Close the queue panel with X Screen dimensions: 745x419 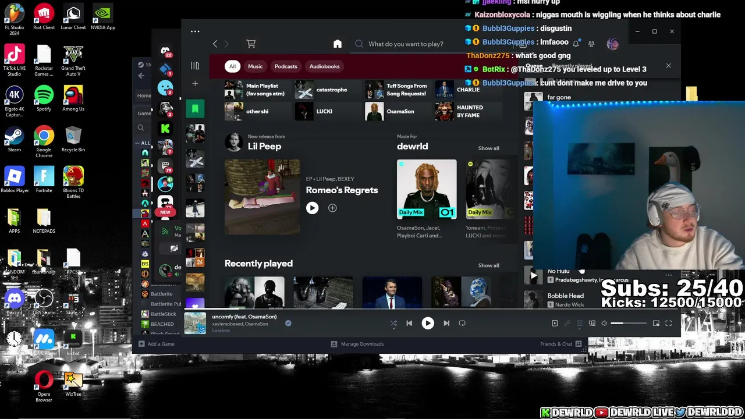pyautogui.click(x=668, y=66)
